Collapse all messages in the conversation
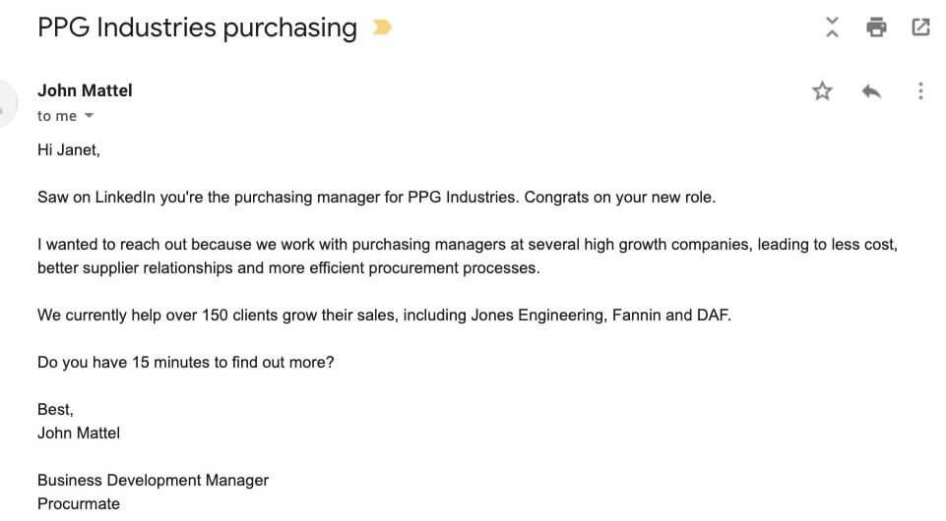 832,28
